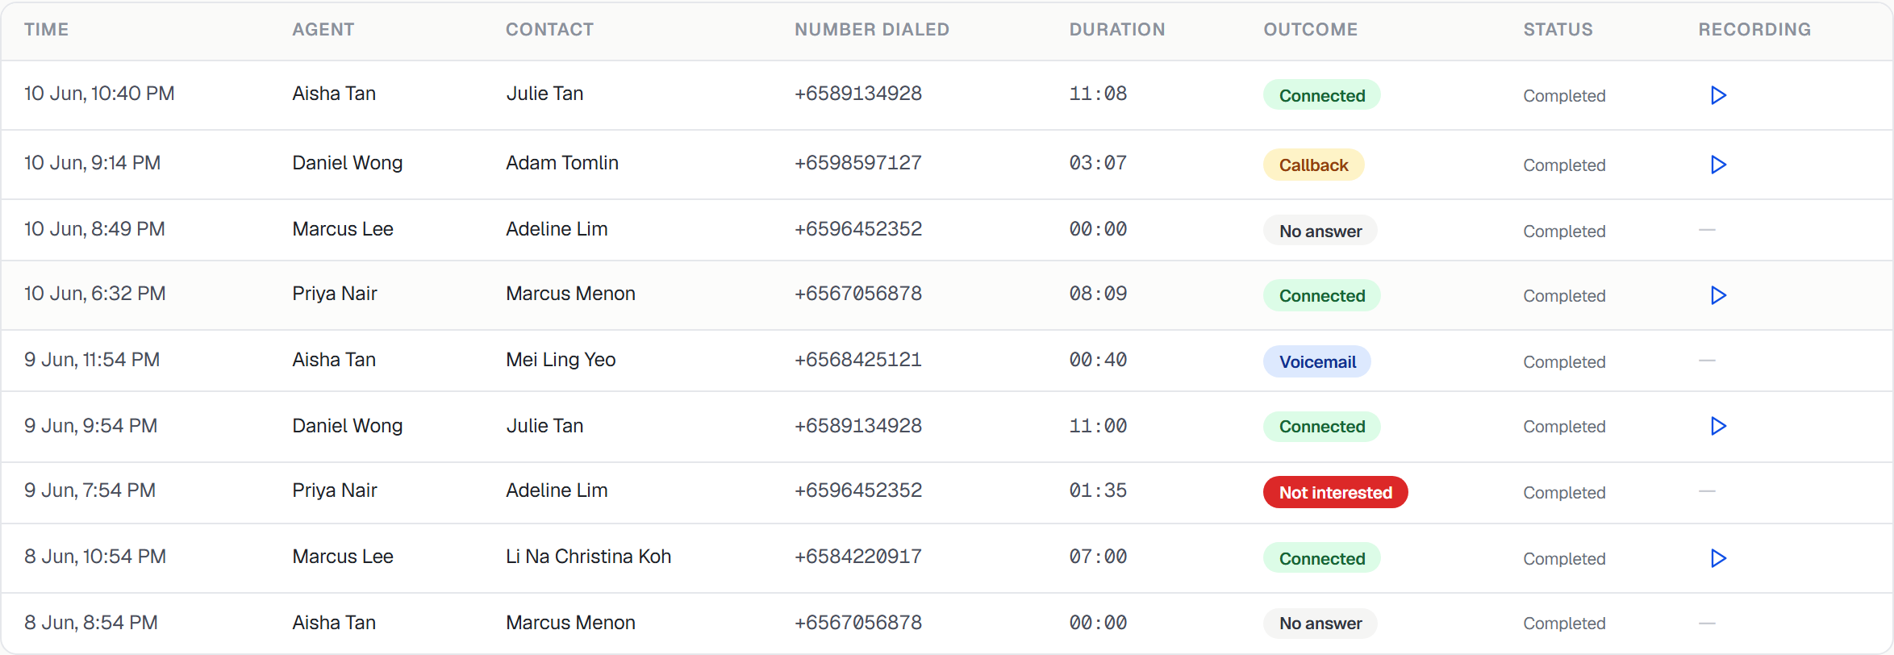Screen dimensions: 1894x655
Task: Click number +6584220917
Action: click(x=858, y=557)
